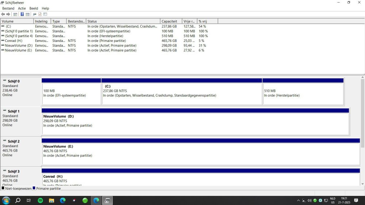
Task: Open Task View in the taskbar
Action: click(28, 200)
